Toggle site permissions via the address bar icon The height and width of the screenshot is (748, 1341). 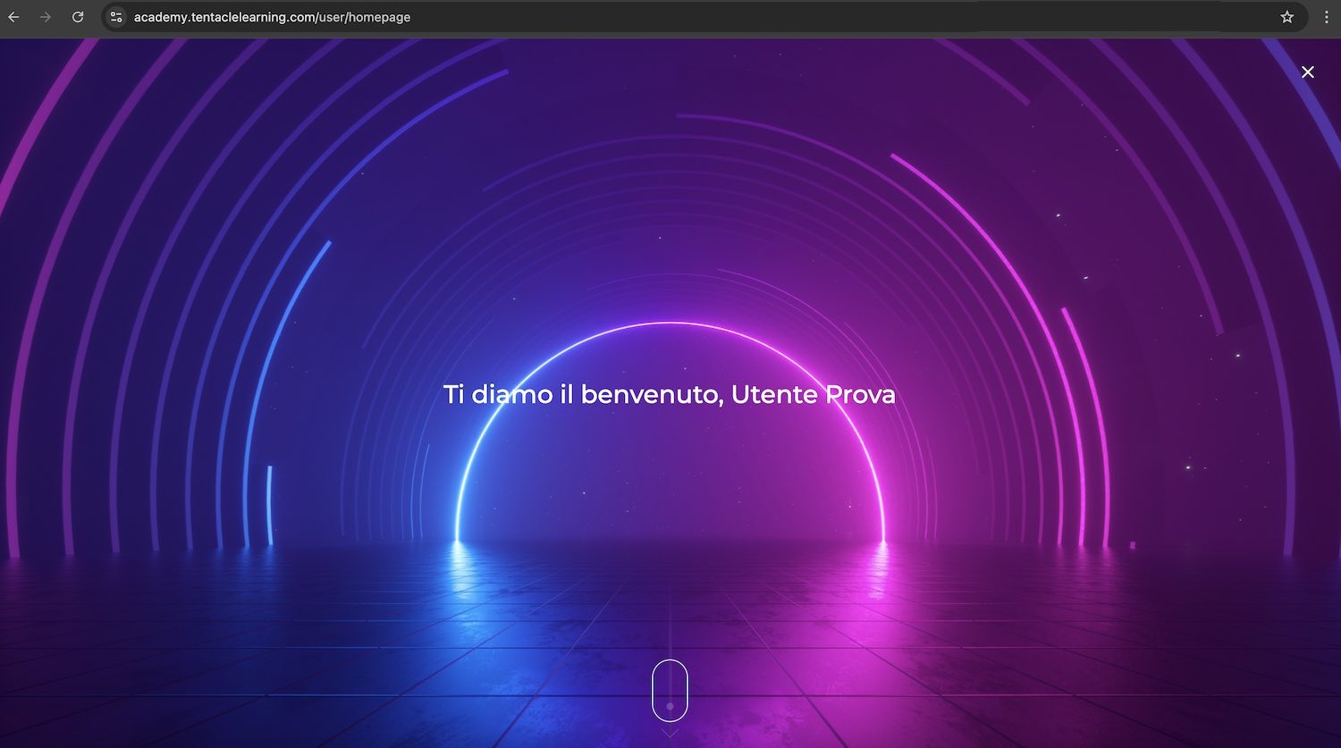click(x=115, y=17)
